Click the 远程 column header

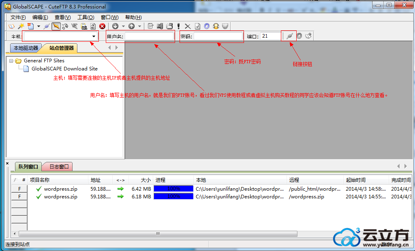[x=315, y=180]
